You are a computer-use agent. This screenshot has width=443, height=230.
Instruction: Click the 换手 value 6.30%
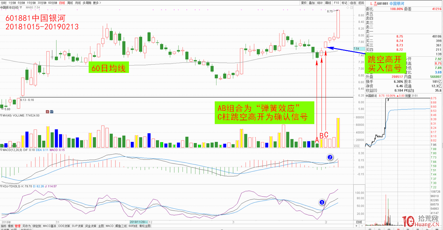398,82
